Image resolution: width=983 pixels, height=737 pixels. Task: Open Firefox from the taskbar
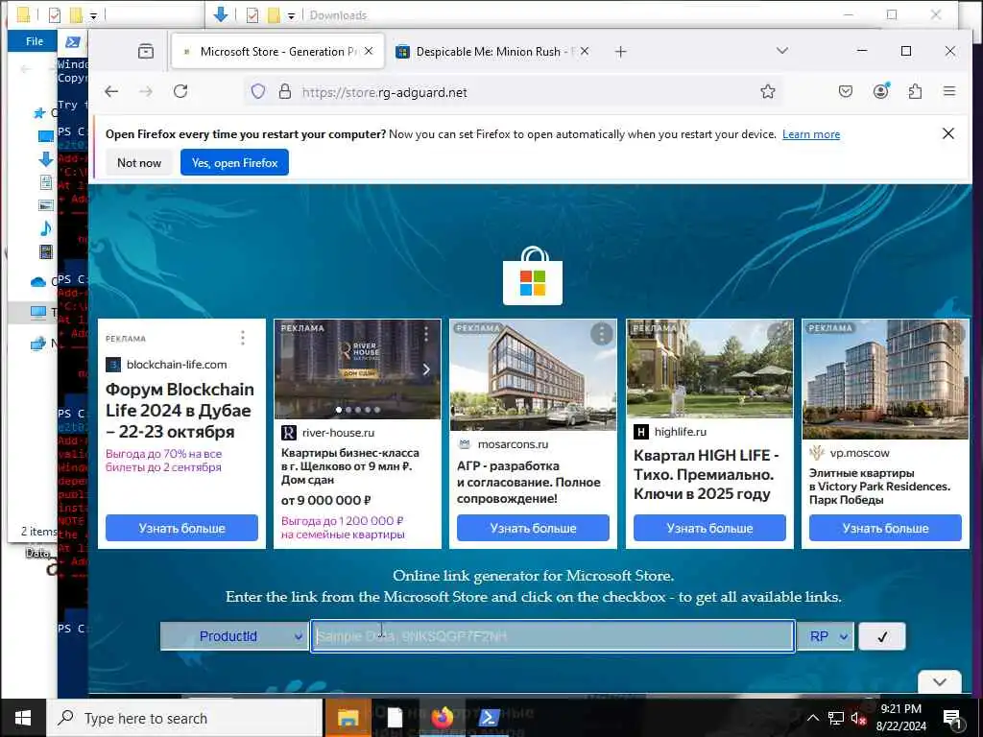tap(442, 718)
